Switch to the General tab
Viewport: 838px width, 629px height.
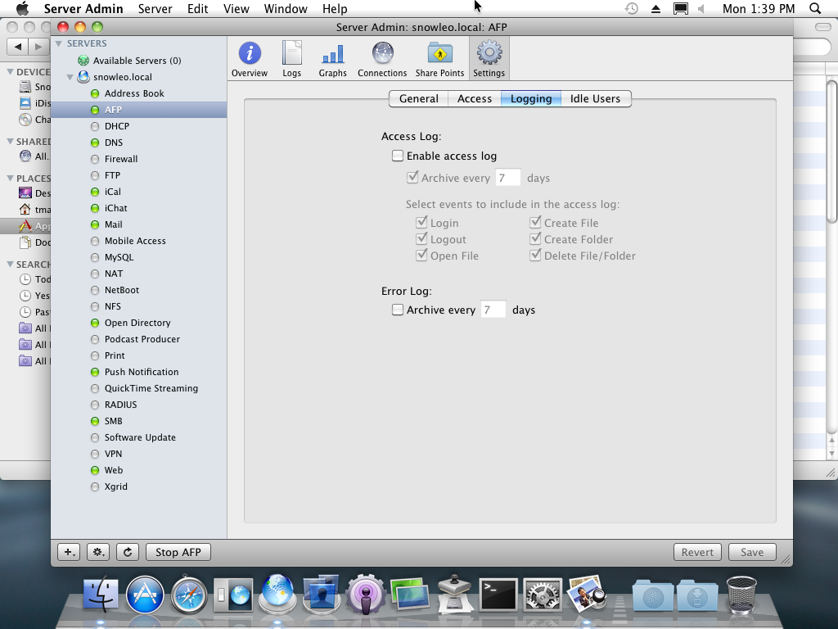[418, 98]
